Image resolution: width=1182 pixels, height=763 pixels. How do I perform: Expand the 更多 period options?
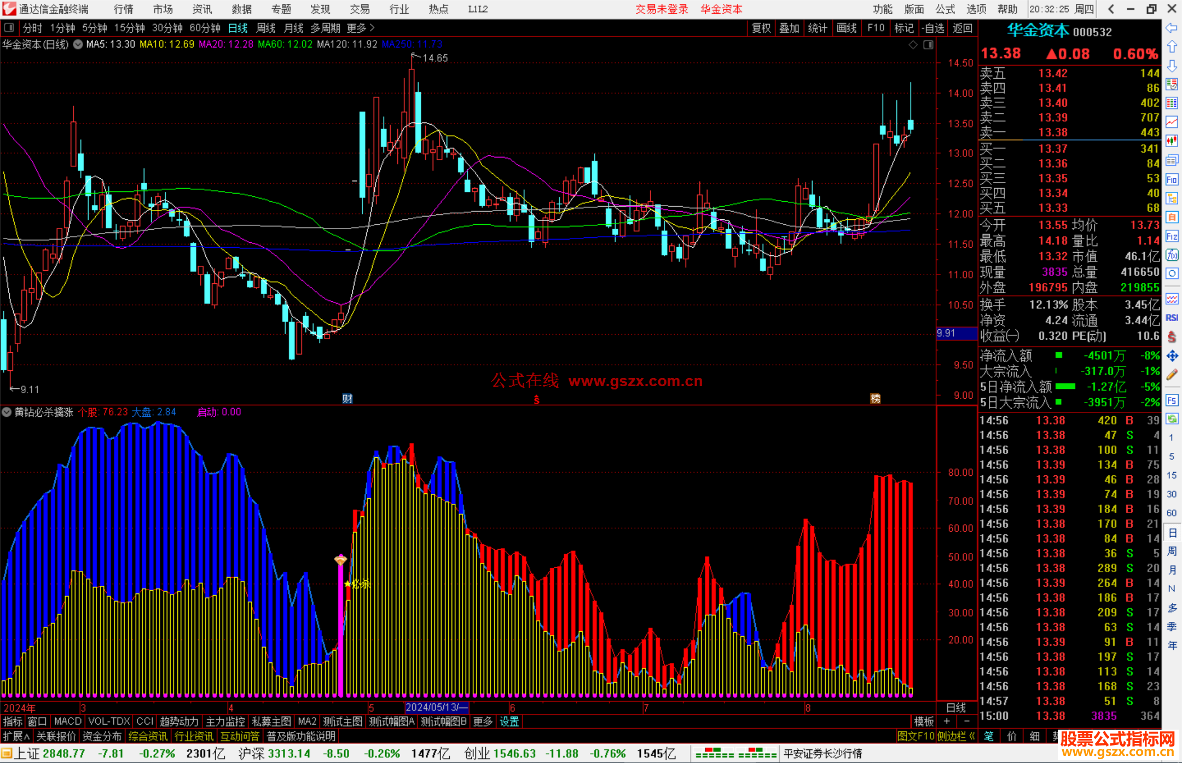tap(361, 28)
